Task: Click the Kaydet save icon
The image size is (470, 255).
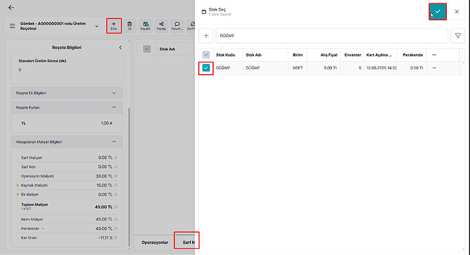Action: coord(145,26)
